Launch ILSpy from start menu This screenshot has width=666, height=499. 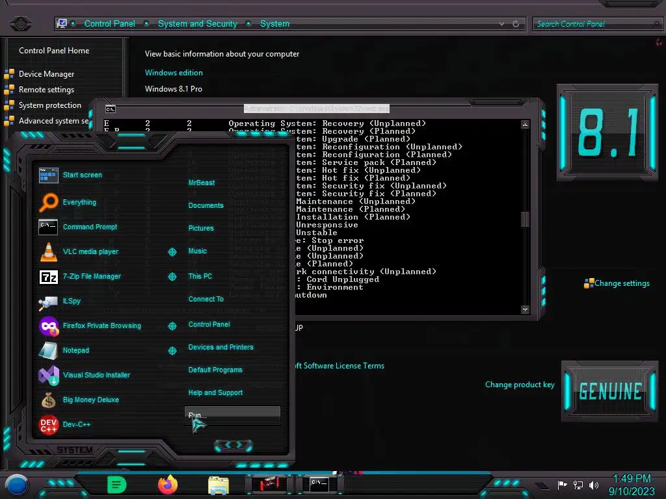(x=60, y=301)
